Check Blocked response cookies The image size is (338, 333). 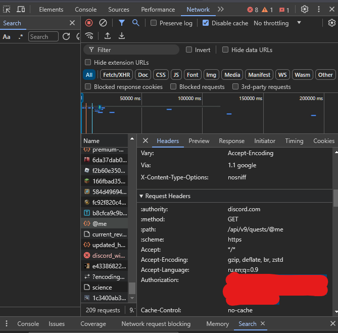pos(88,86)
